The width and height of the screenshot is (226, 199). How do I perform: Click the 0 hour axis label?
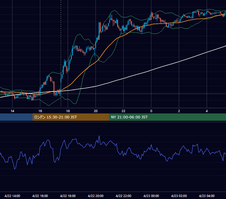click(151, 111)
